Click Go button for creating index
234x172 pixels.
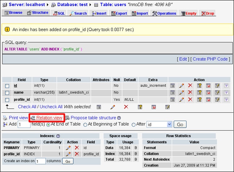click(68, 161)
